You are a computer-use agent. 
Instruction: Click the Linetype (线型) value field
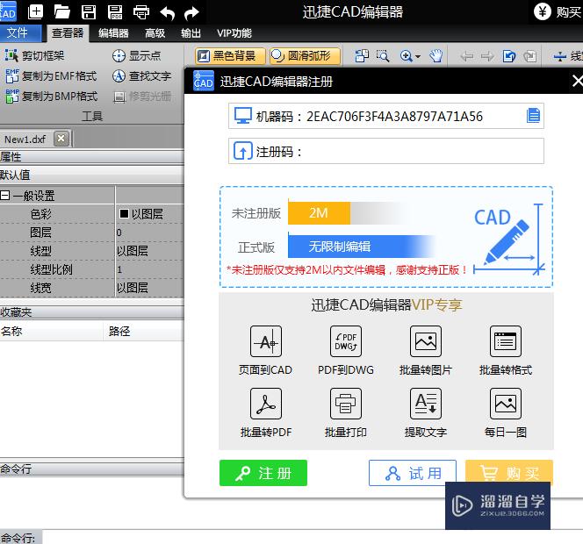coord(150,251)
